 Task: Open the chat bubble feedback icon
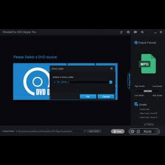pyautogui.click(x=135, y=32)
